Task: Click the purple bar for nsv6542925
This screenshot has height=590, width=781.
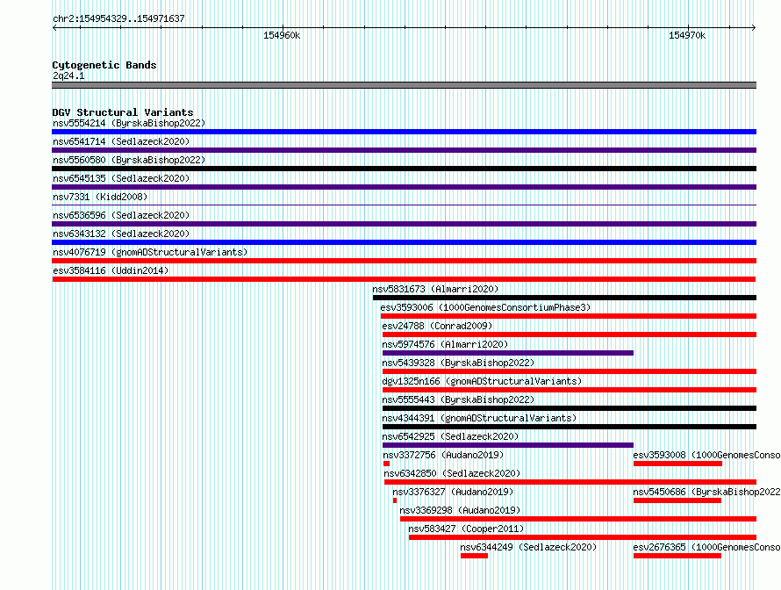Action: pyautogui.click(x=508, y=445)
